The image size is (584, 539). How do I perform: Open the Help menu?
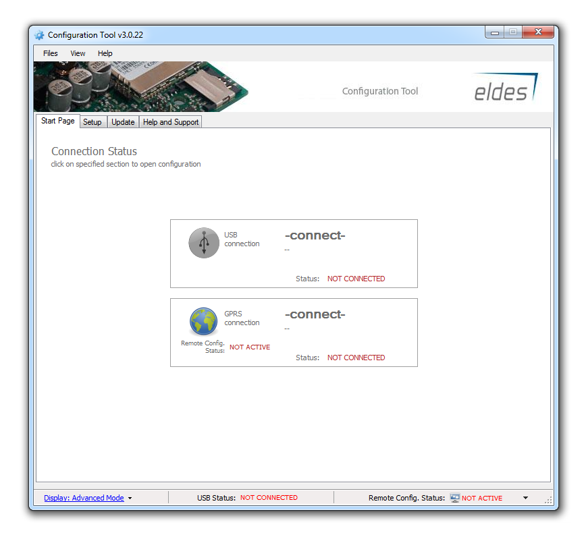(x=105, y=53)
